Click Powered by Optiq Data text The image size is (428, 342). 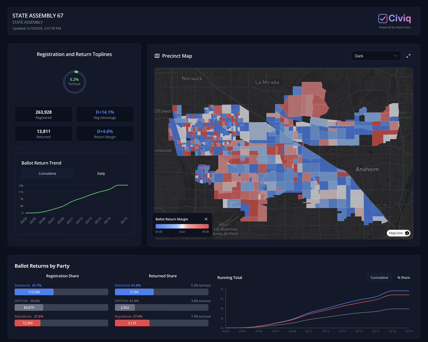click(394, 27)
